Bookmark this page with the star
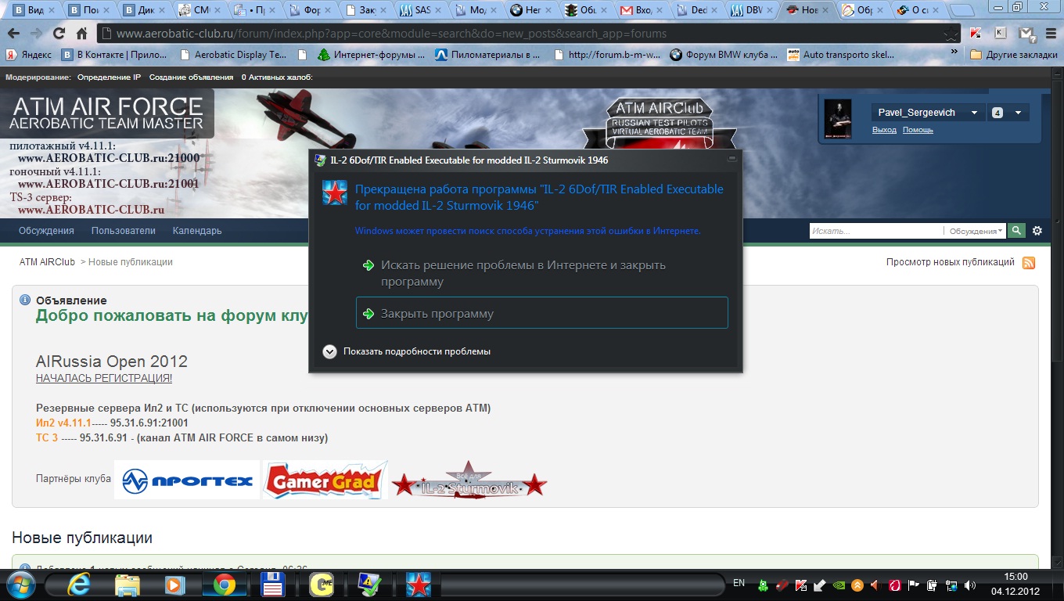The image size is (1064, 601). click(950, 34)
